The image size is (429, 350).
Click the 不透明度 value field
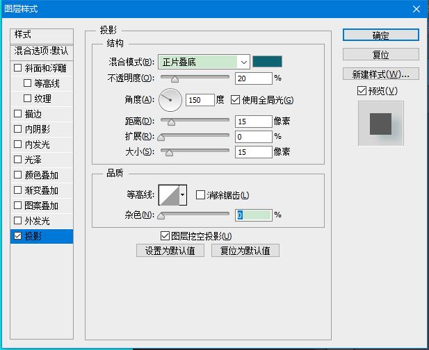point(254,78)
